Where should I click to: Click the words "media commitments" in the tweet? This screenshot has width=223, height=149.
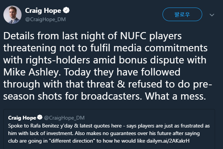(160, 48)
